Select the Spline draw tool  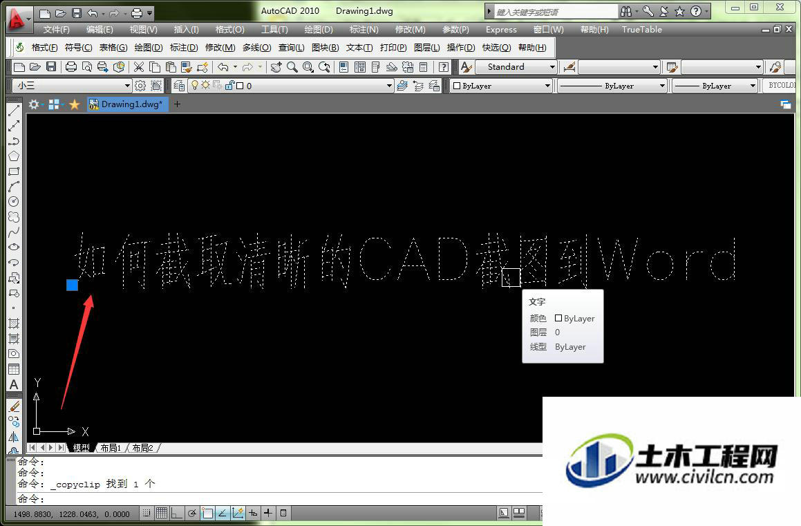[x=14, y=232]
